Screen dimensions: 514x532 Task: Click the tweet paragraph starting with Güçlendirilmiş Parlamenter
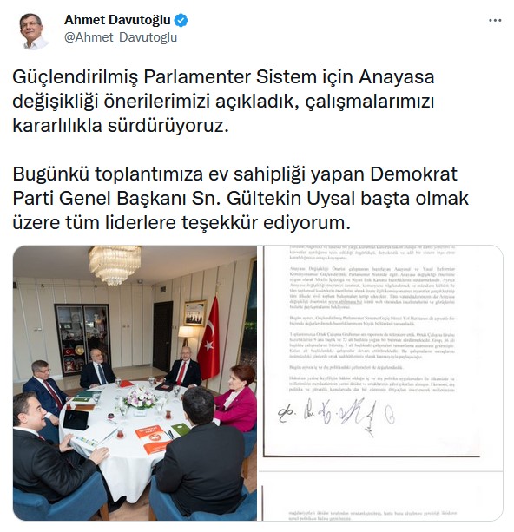pyautogui.click(x=223, y=102)
